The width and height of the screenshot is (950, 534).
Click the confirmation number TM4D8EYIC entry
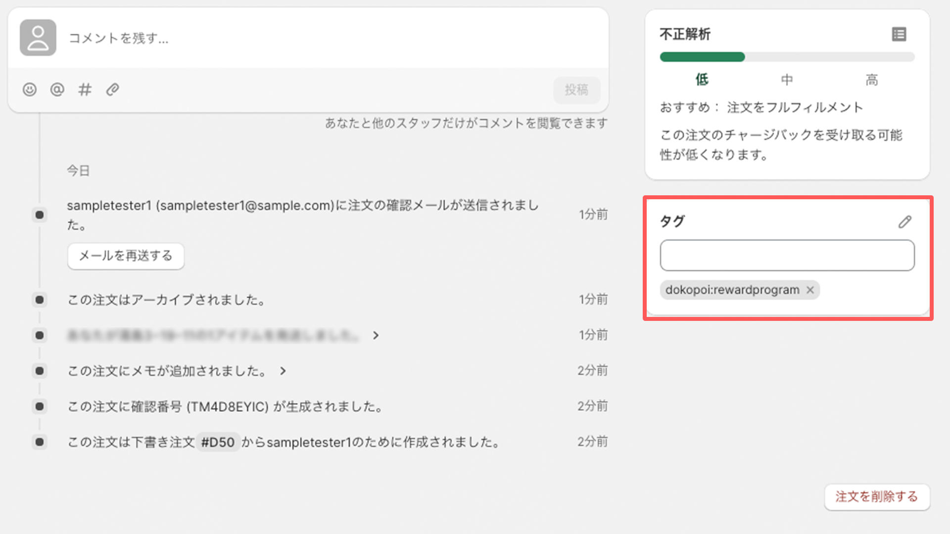[225, 406]
